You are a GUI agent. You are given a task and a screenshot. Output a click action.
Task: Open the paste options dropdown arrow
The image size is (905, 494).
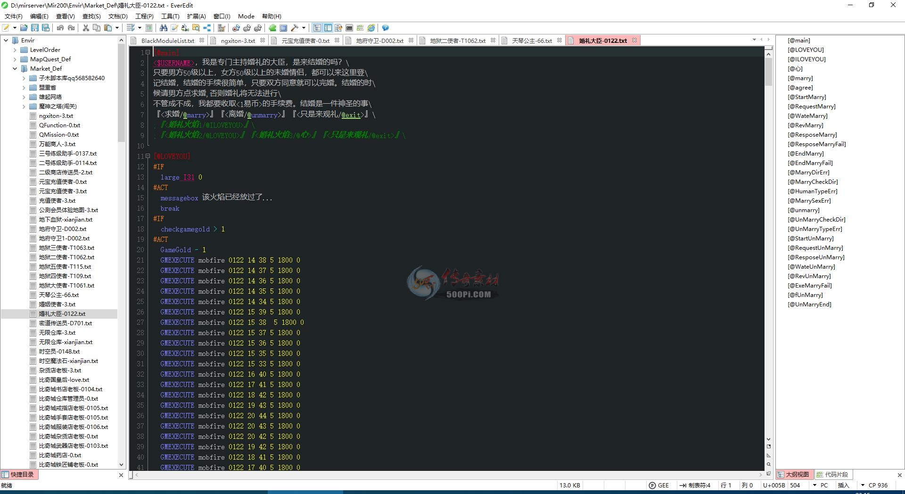click(117, 28)
